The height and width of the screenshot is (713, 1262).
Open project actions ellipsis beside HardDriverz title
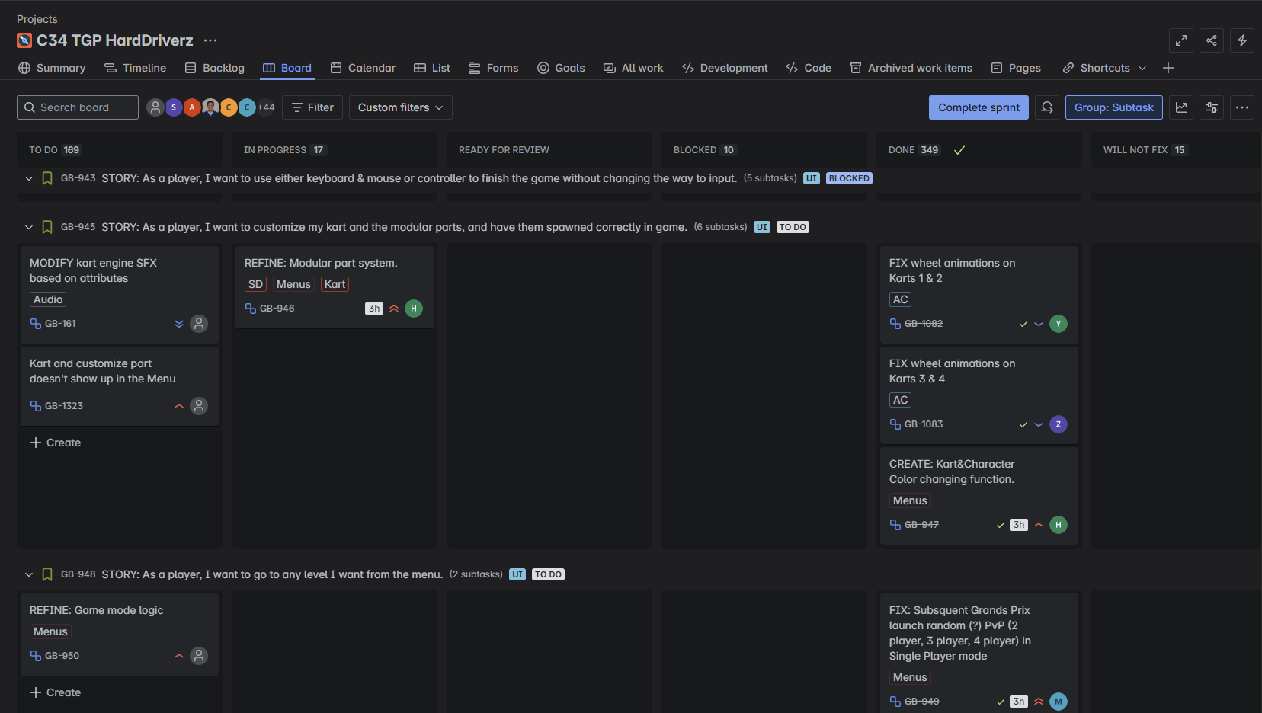tap(210, 40)
